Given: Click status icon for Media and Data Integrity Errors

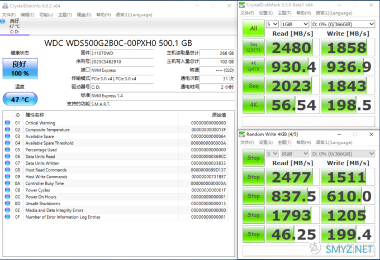Looking at the screenshot, I should [x=7, y=210].
